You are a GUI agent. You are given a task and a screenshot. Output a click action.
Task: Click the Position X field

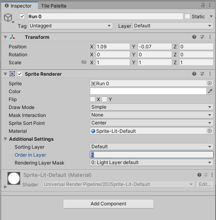point(113,46)
